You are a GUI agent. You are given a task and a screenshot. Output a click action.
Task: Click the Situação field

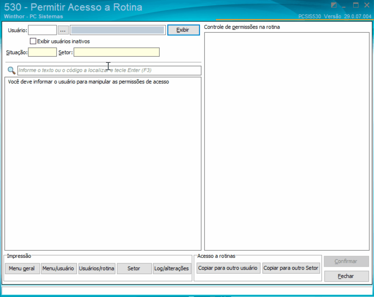(43, 52)
